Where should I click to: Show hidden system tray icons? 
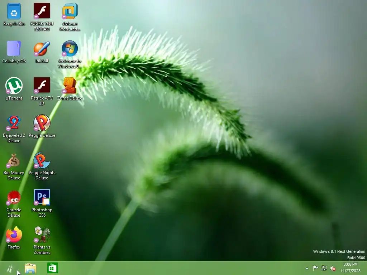pos(307,268)
